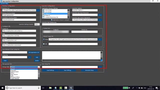Click the Add button
This screenshot has height=90, width=160.
(37, 57)
